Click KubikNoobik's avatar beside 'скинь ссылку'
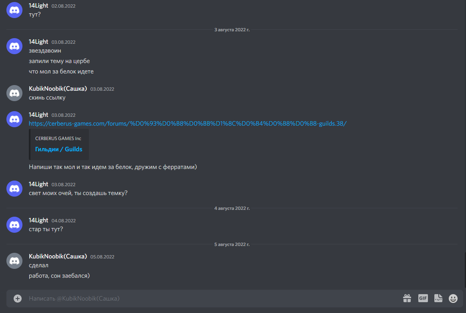This screenshot has width=466, height=313. [x=14, y=93]
